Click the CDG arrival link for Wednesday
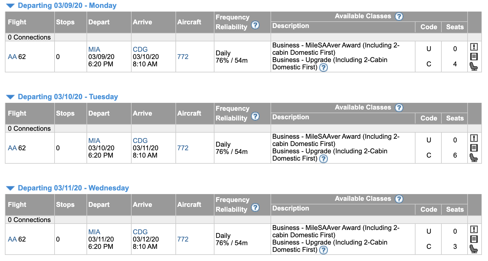 click(140, 232)
